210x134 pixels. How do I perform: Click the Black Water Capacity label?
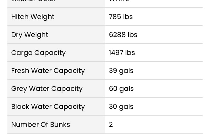48,107
